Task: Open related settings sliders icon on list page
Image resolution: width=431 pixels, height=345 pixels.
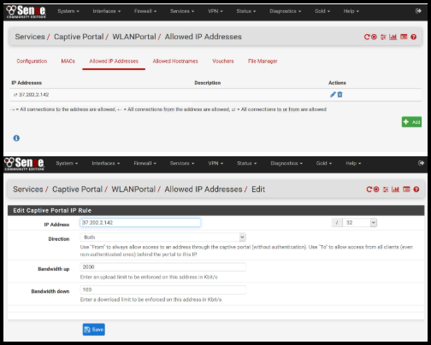Action: point(383,37)
